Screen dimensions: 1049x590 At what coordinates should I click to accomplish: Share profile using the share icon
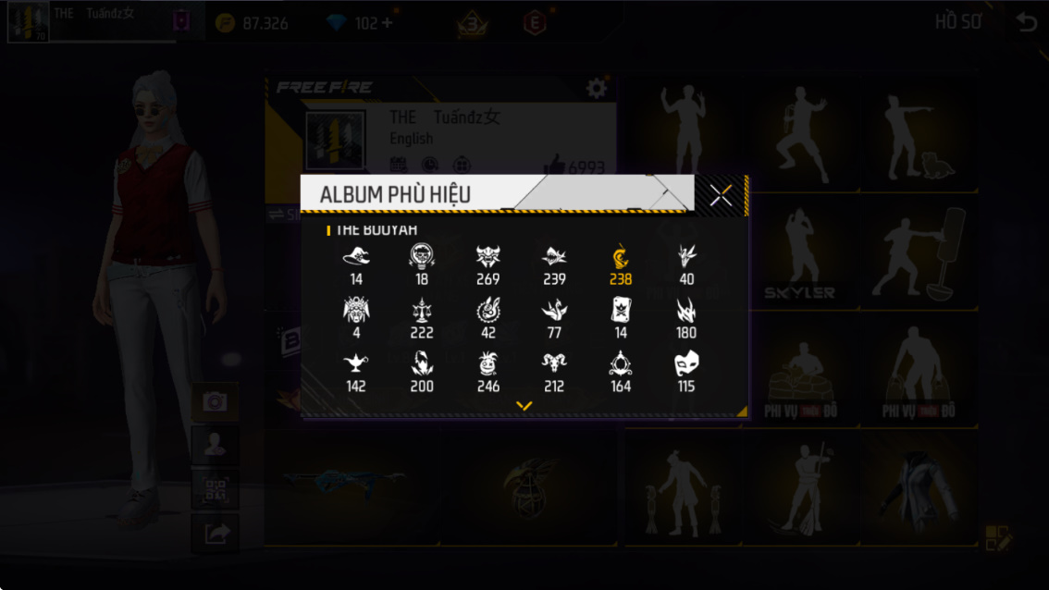[215, 534]
